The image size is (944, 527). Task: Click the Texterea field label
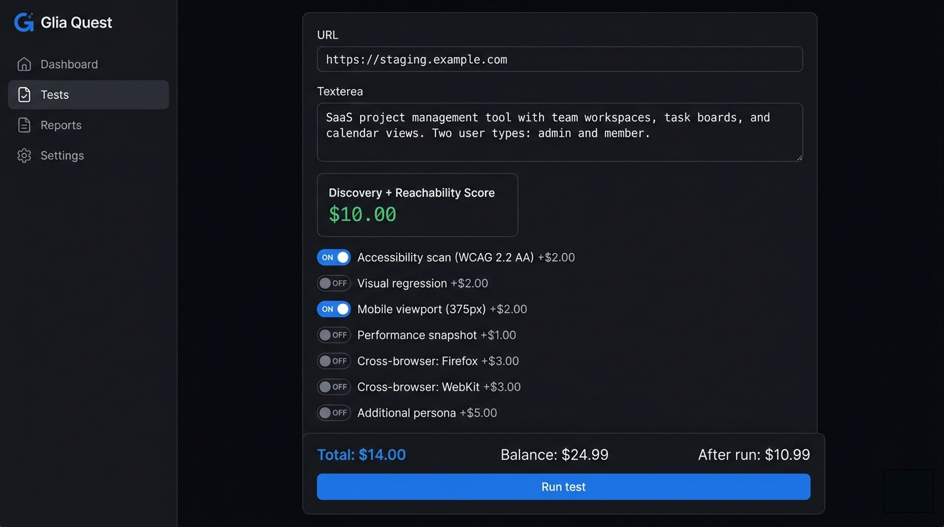(340, 91)
